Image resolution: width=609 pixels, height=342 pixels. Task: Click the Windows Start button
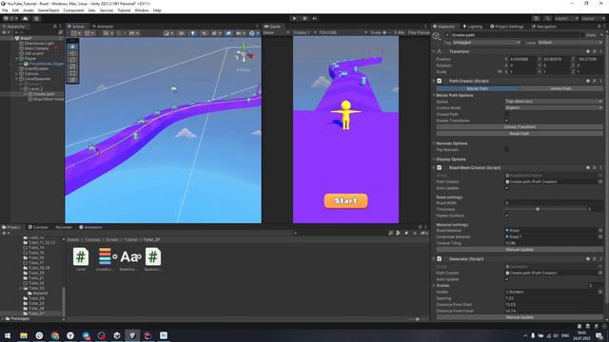coord(8,335)
